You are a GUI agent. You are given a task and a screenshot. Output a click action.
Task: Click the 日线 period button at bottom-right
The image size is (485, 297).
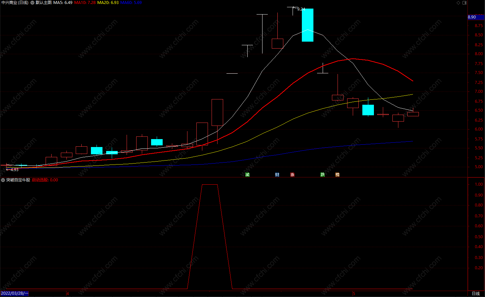[476, 294]
